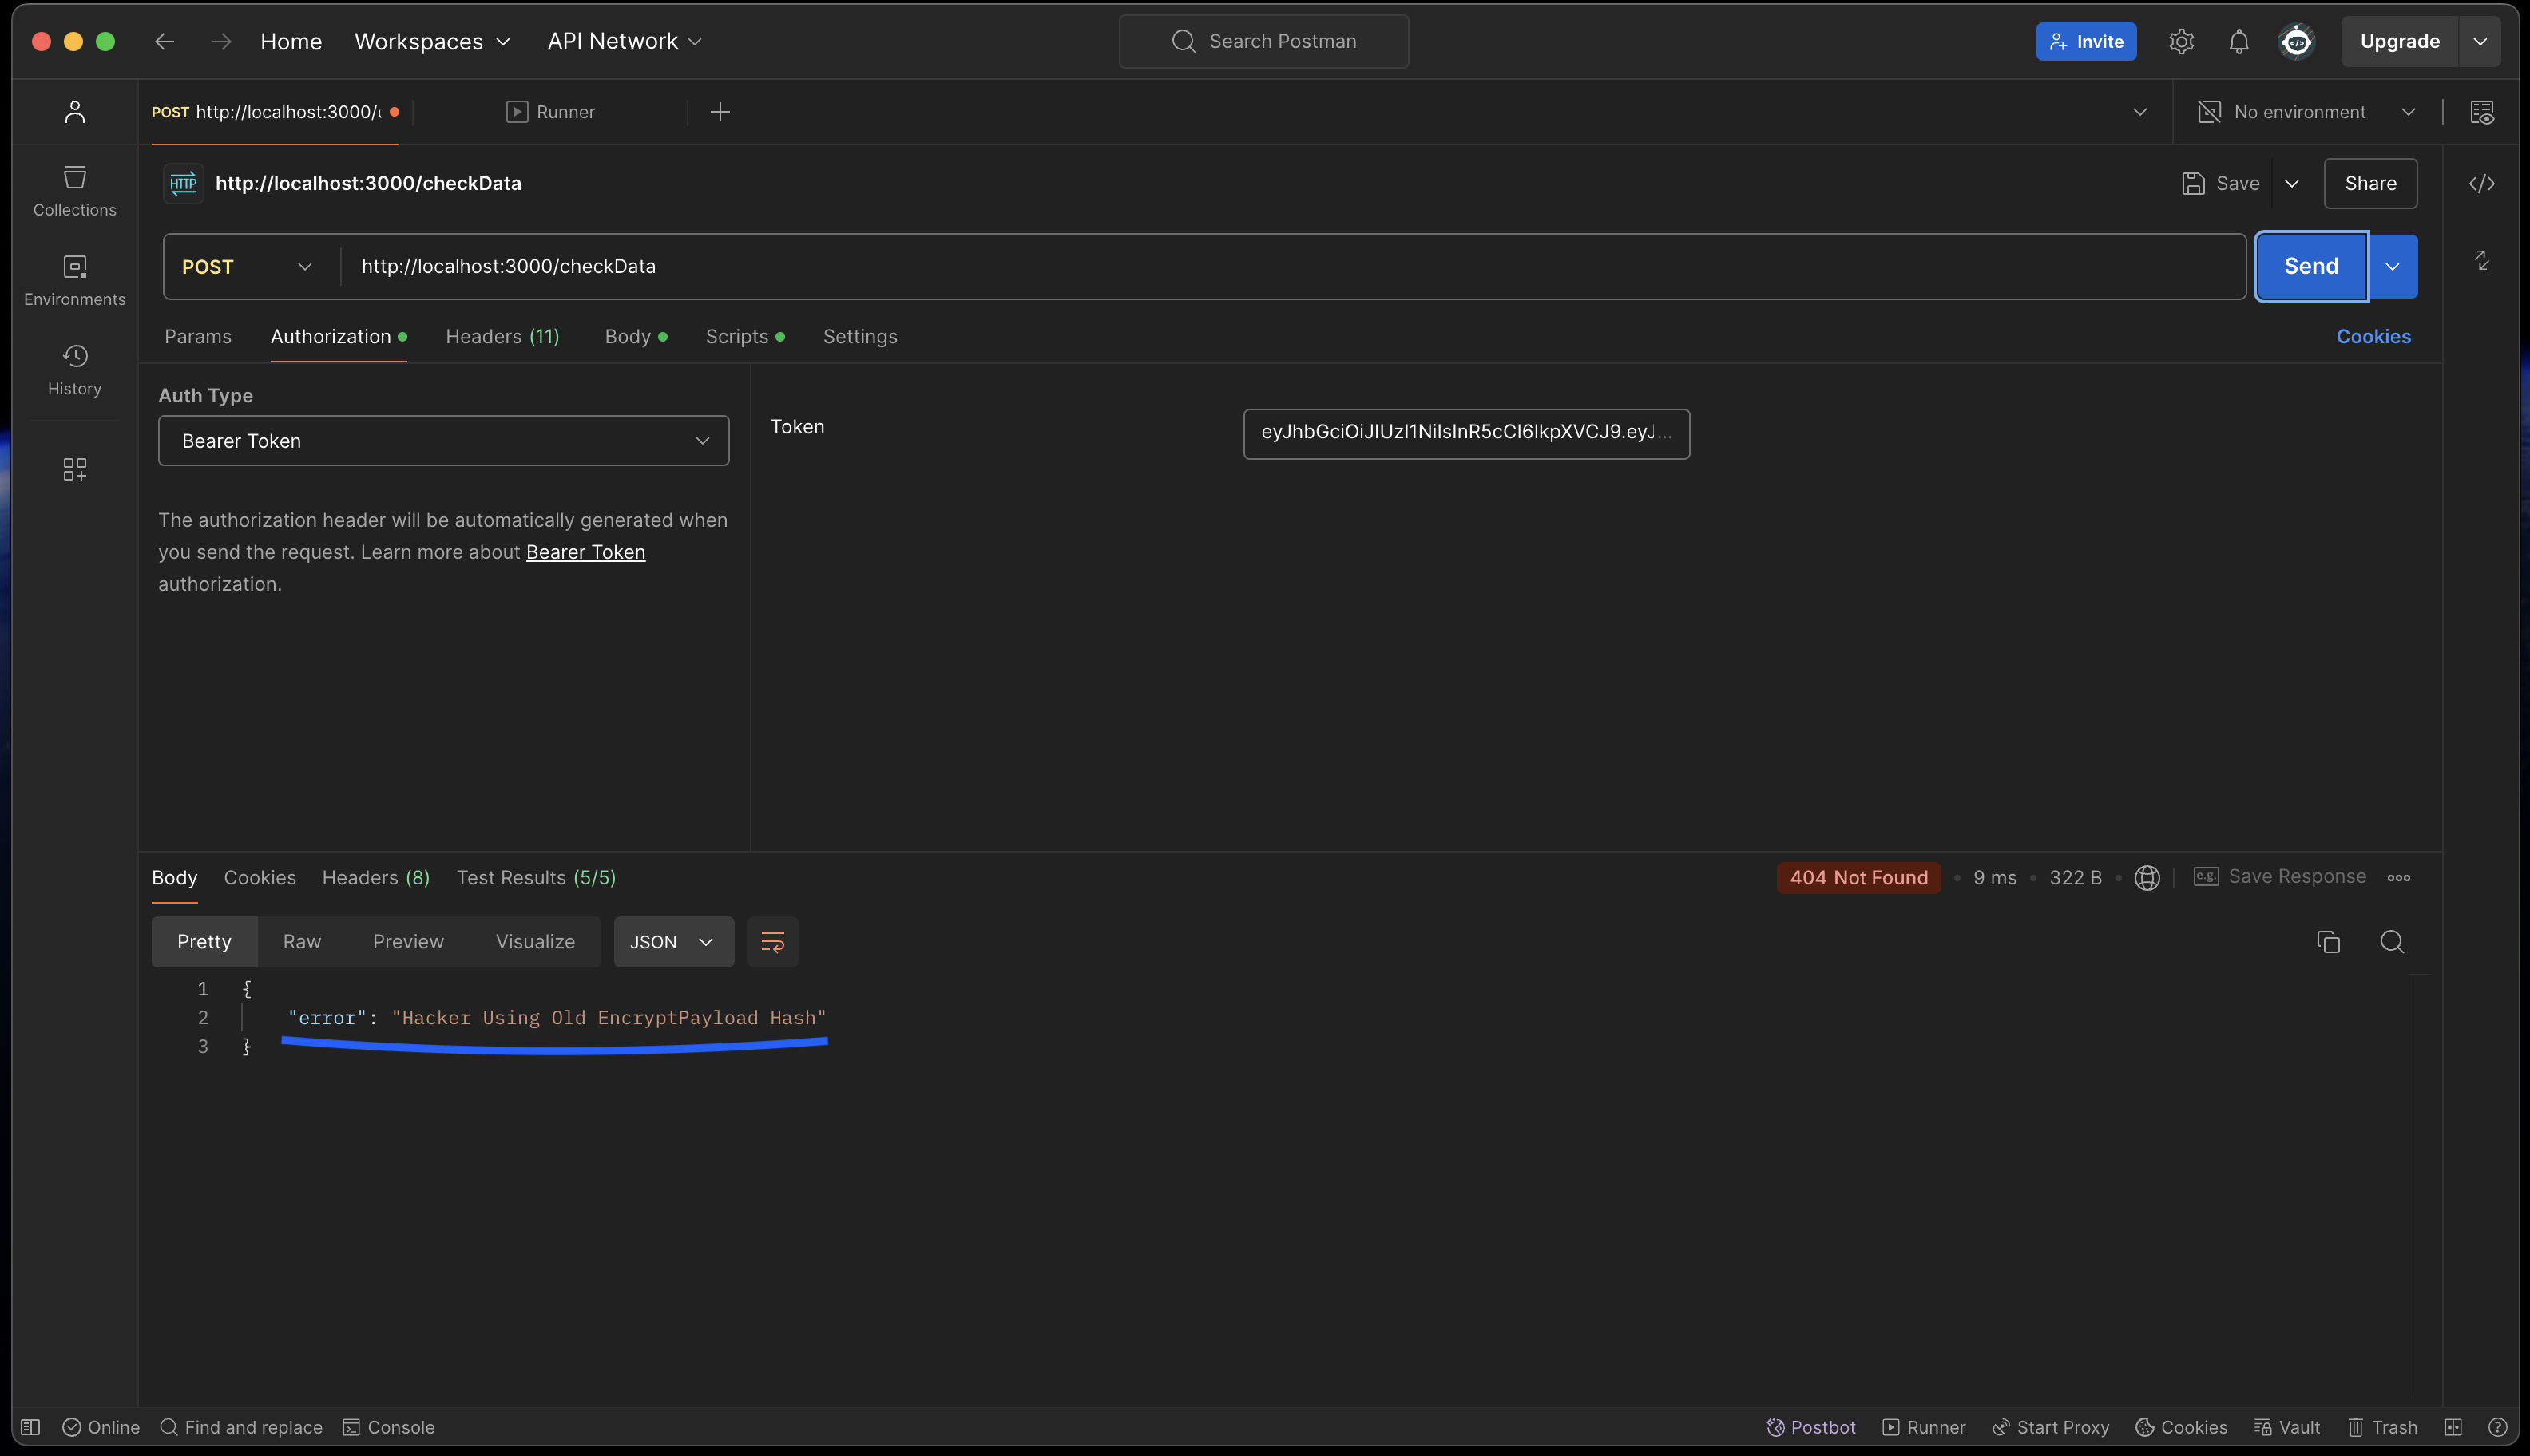Switch response view to Raw
2530x1456 pixels.
301,941
